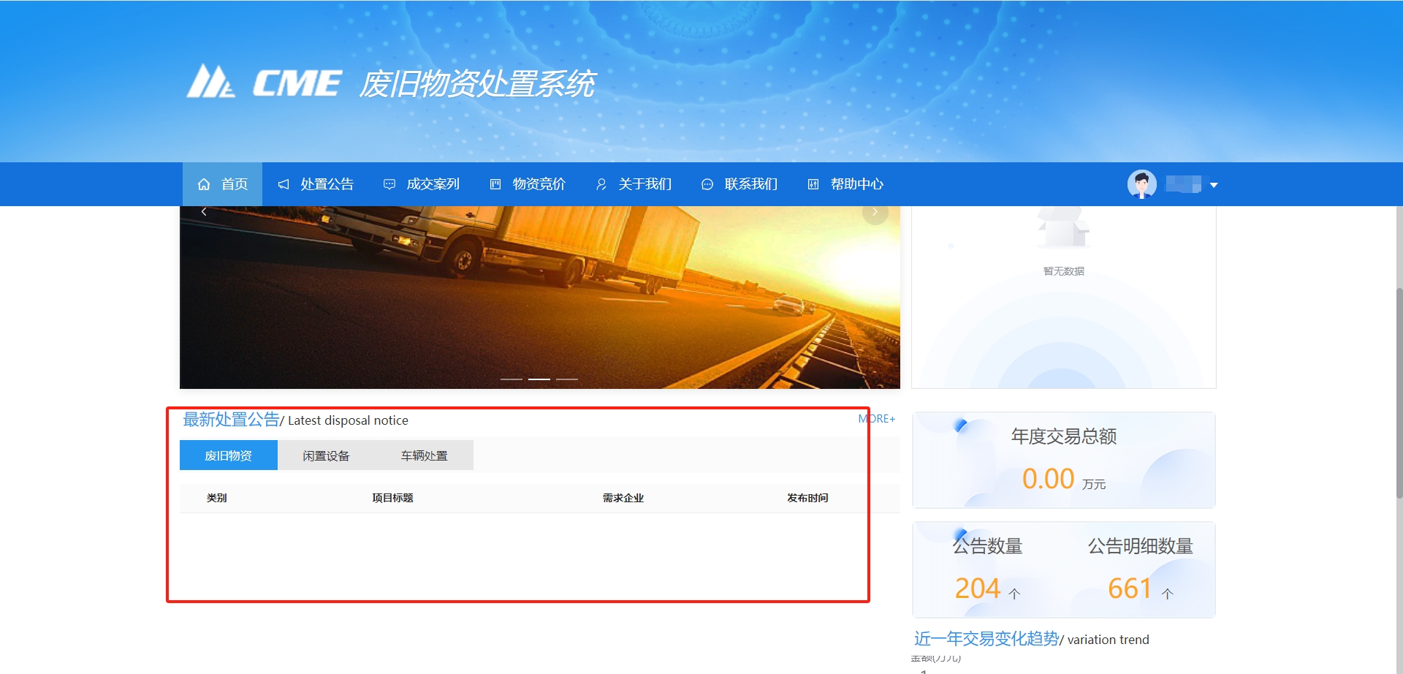Viewport: 1403px width, 674px height.
Task: Select the 废旧物资 tab
Action: pos(228,455)
